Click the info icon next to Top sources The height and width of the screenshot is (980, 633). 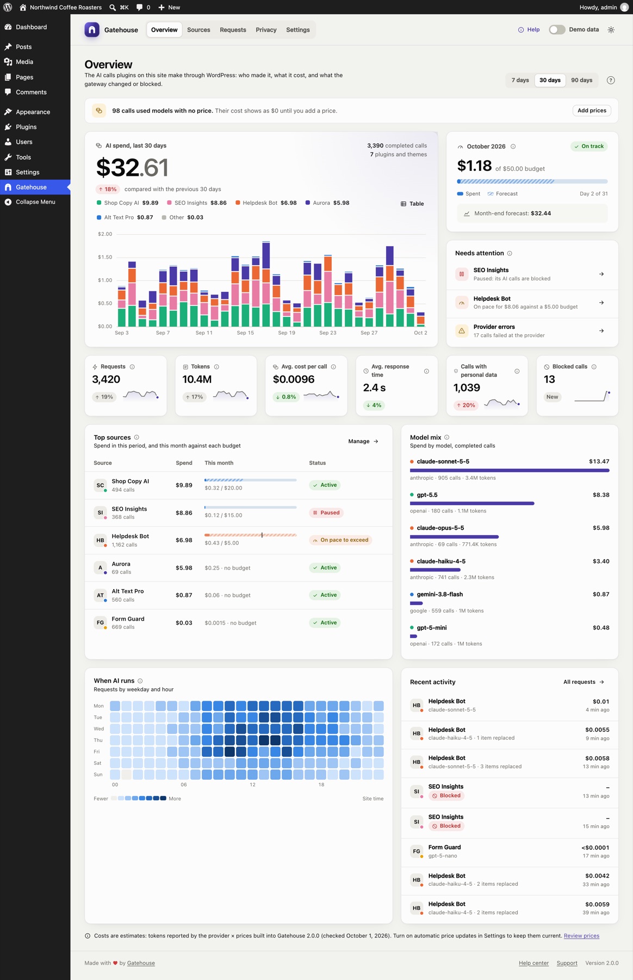pyautogui.click(x=136, y=437)
